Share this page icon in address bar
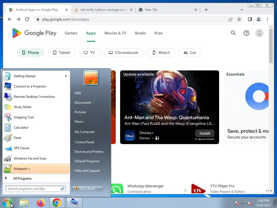The width and height of the screenshot is (277, 208). point(230,19)
